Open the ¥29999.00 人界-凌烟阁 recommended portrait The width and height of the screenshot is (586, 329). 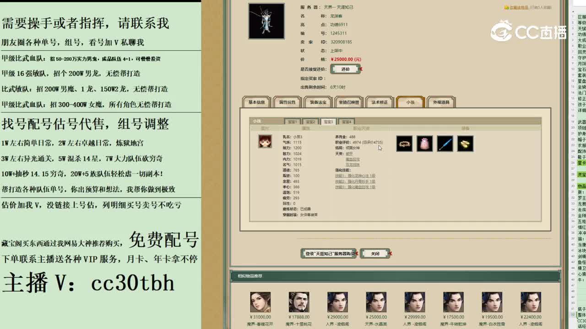pos(414,302)
